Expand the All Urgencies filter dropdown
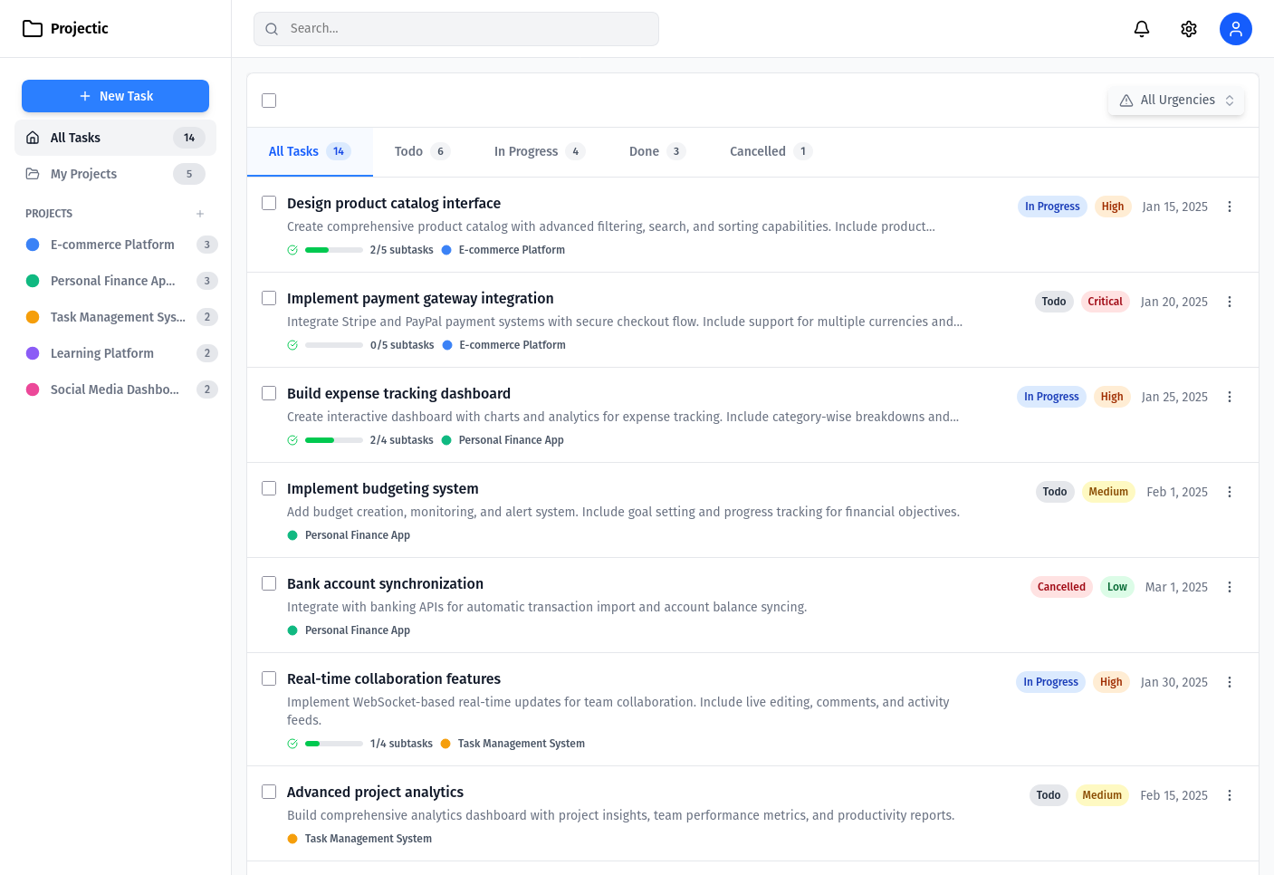 1176,101
